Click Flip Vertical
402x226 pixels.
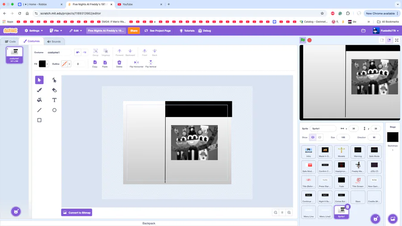[151, 64]
